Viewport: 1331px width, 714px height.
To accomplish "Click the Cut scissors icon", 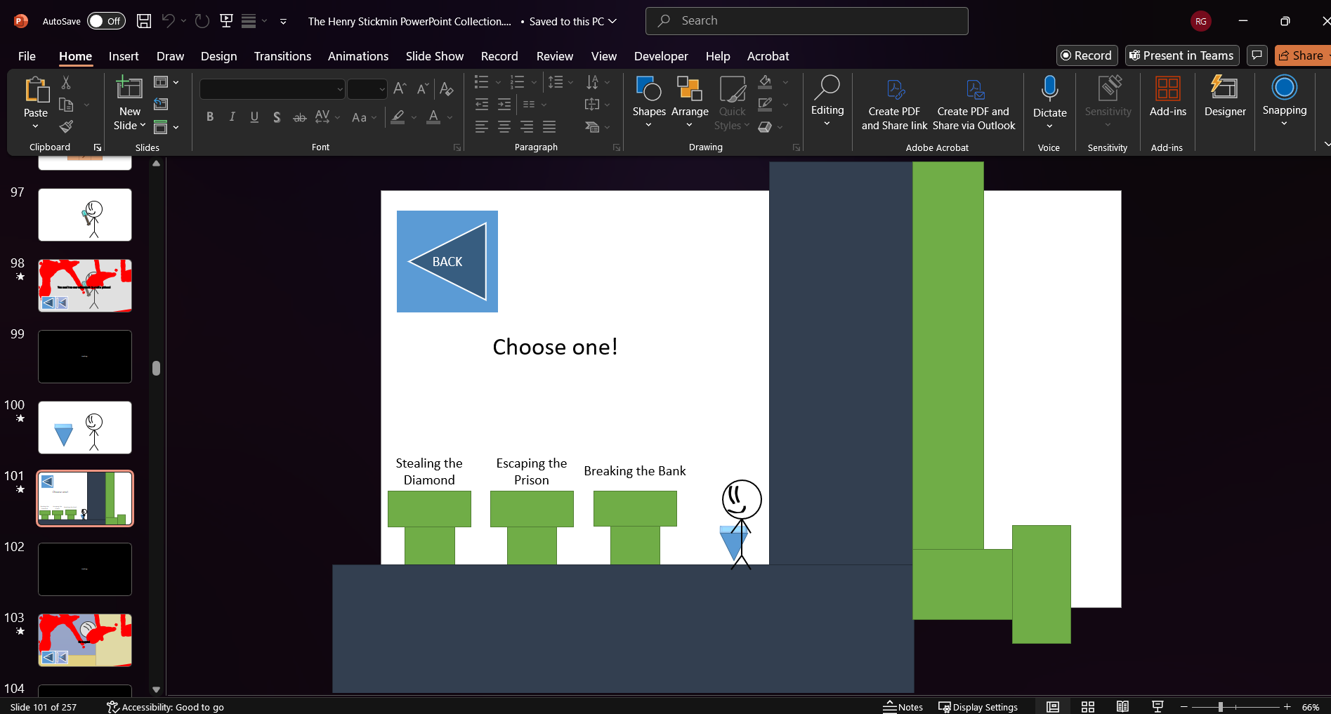I will (x=66, y=83).
